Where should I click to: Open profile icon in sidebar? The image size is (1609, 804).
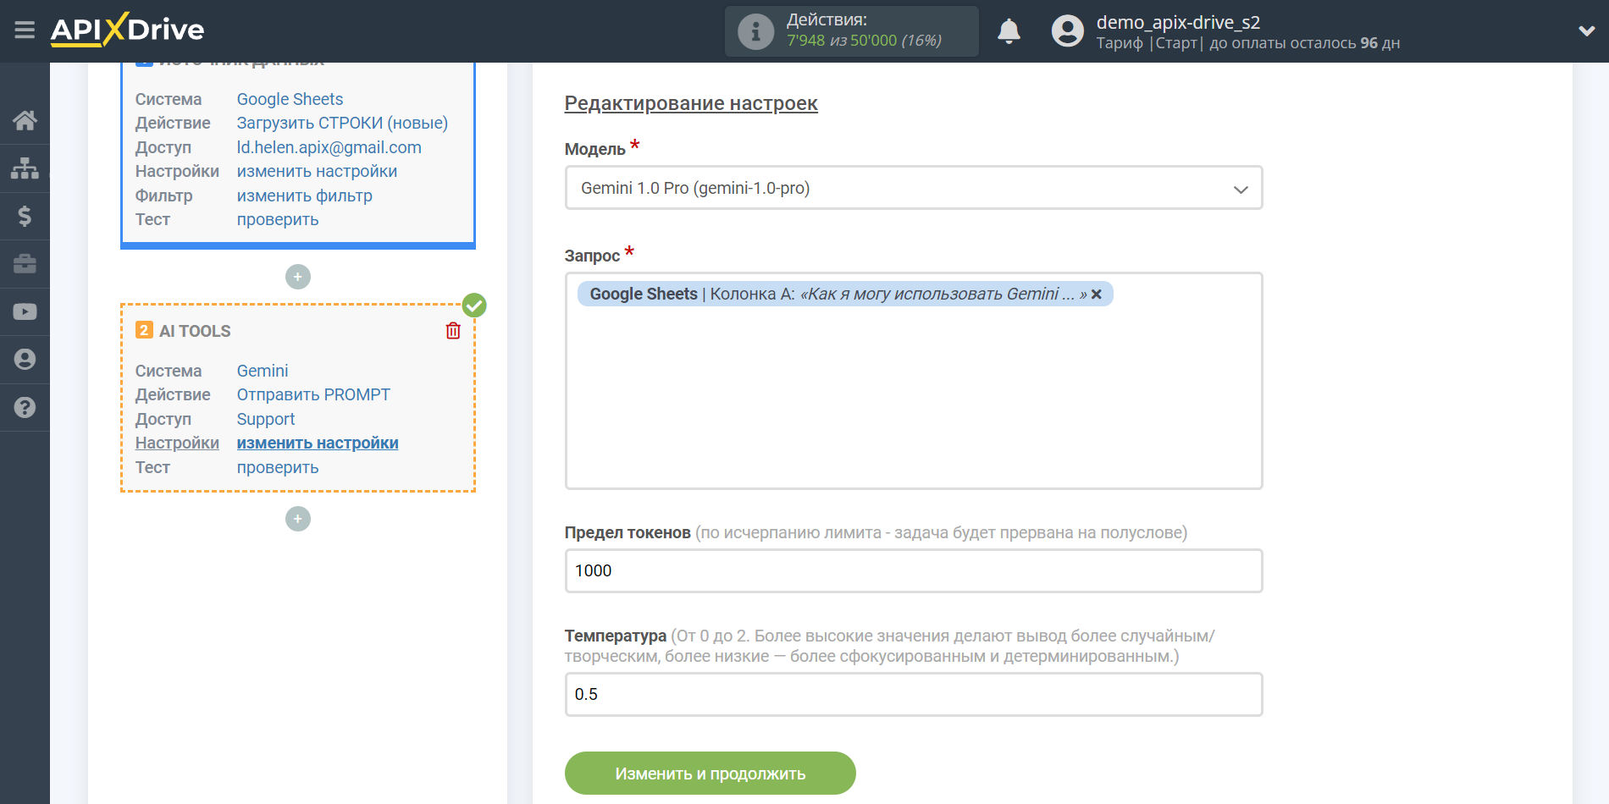[25, 360]
